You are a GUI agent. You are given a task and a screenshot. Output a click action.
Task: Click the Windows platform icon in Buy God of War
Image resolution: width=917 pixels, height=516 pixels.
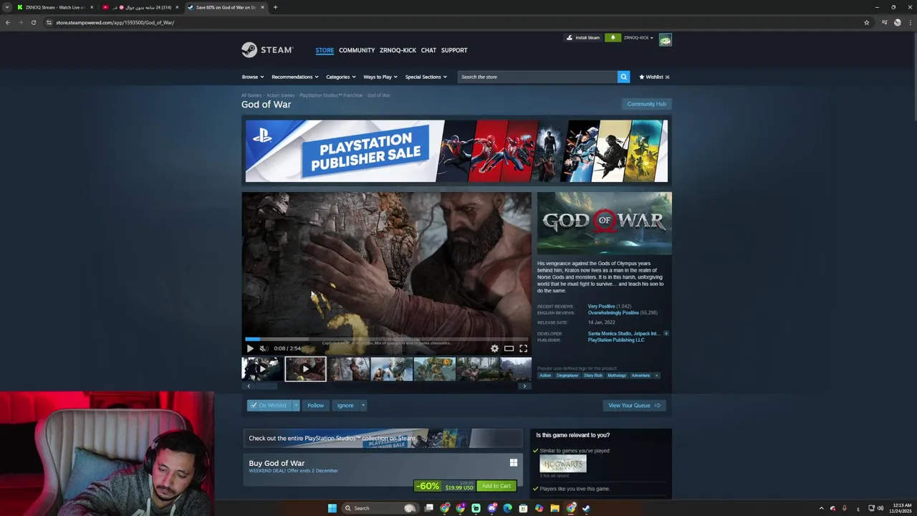(x=513, y=462)
